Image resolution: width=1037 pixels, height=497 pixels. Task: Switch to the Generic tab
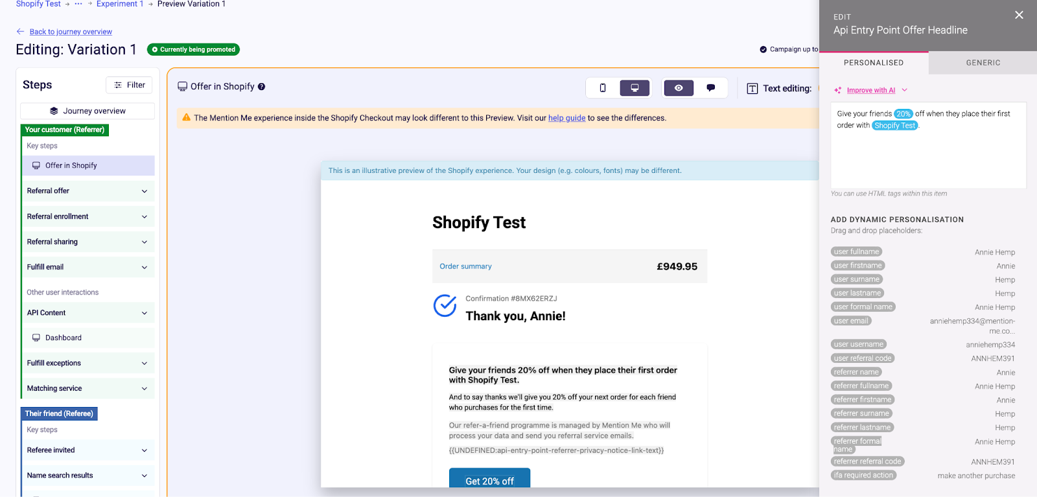983,63
